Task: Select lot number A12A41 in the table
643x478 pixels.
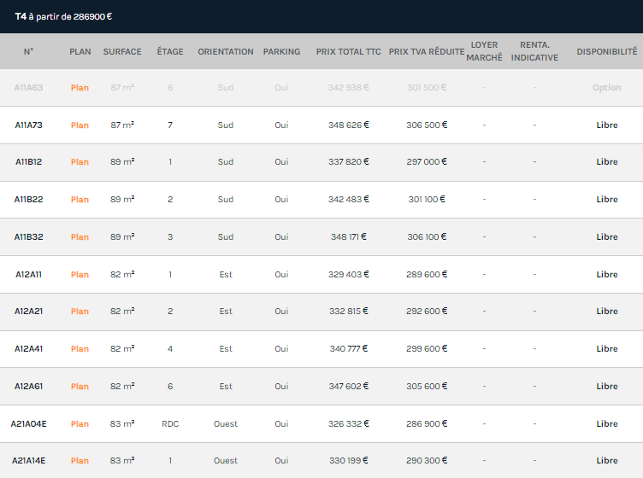Action: (28, 349)
